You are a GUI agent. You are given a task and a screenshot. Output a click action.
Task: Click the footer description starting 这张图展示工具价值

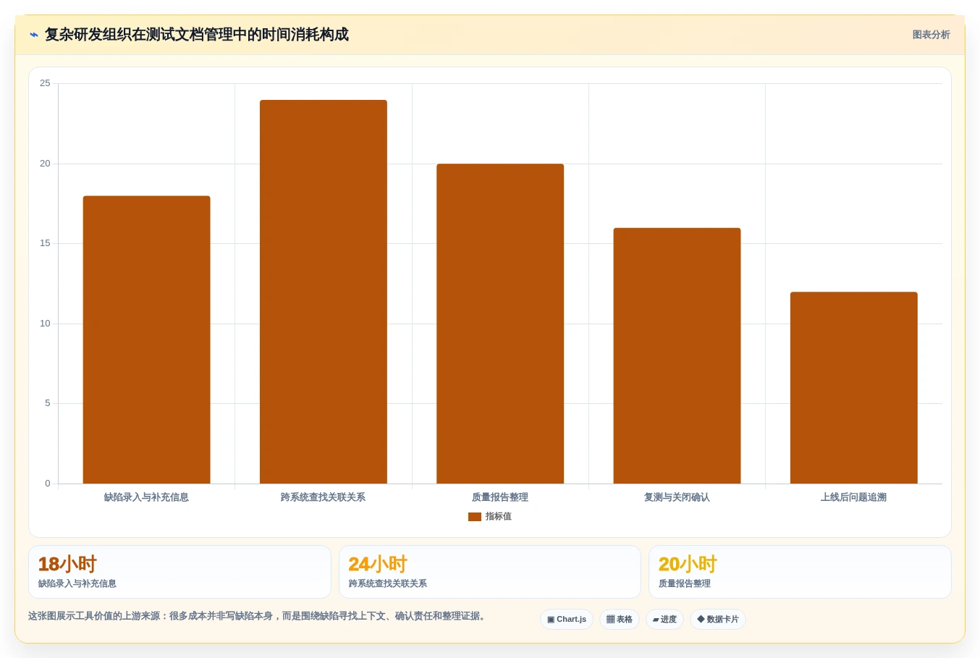[x=258, y=616]
